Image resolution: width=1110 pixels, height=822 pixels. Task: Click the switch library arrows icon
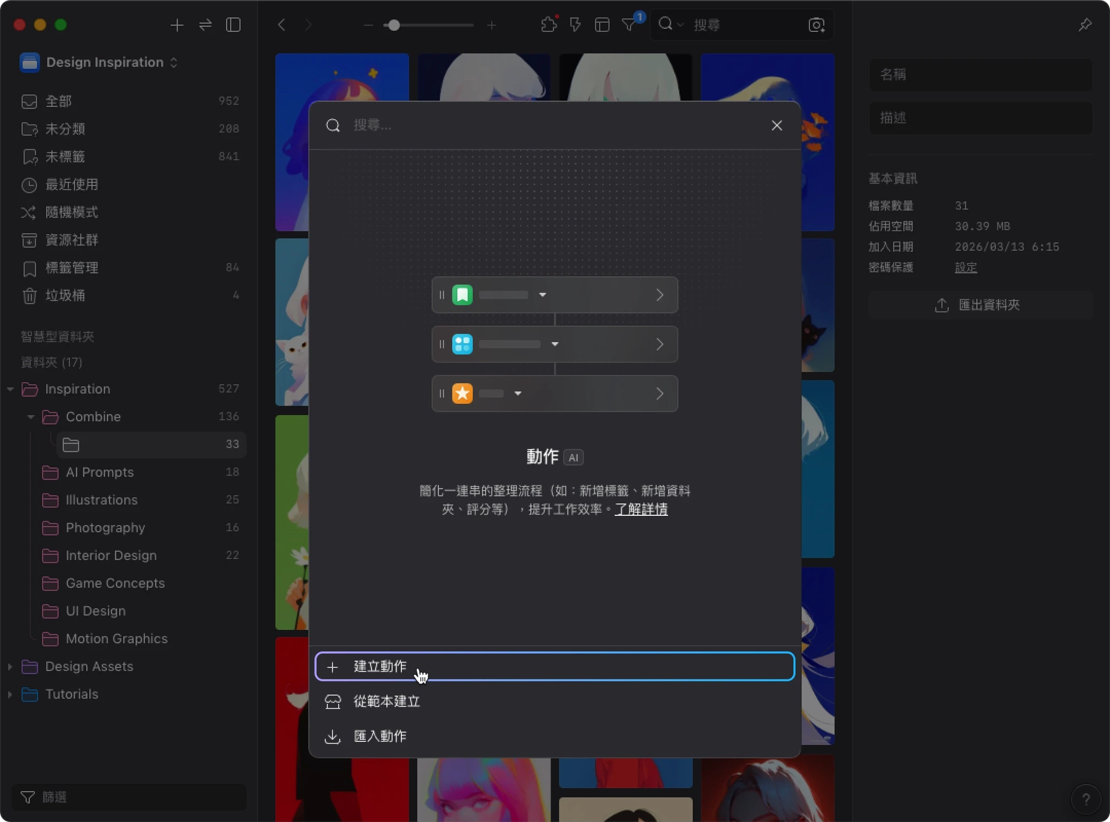point(205,25)
